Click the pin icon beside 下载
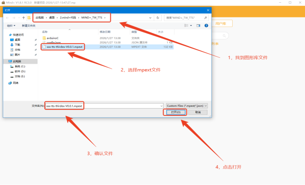The width and height of the screenshot is (305, 185). coord(36,45)
